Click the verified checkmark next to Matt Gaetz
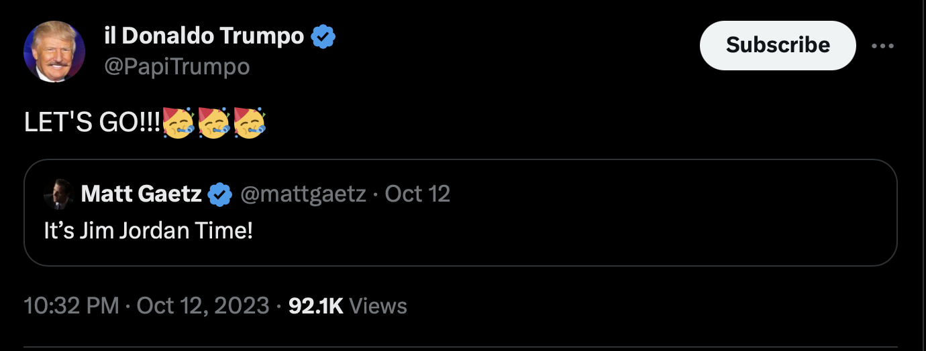 tap(219, 195)
